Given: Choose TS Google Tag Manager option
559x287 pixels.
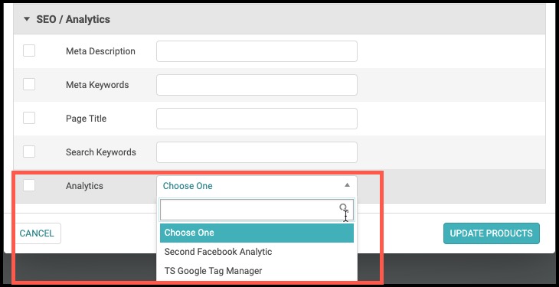Looking at the screenshot, I should pos(257,271).
